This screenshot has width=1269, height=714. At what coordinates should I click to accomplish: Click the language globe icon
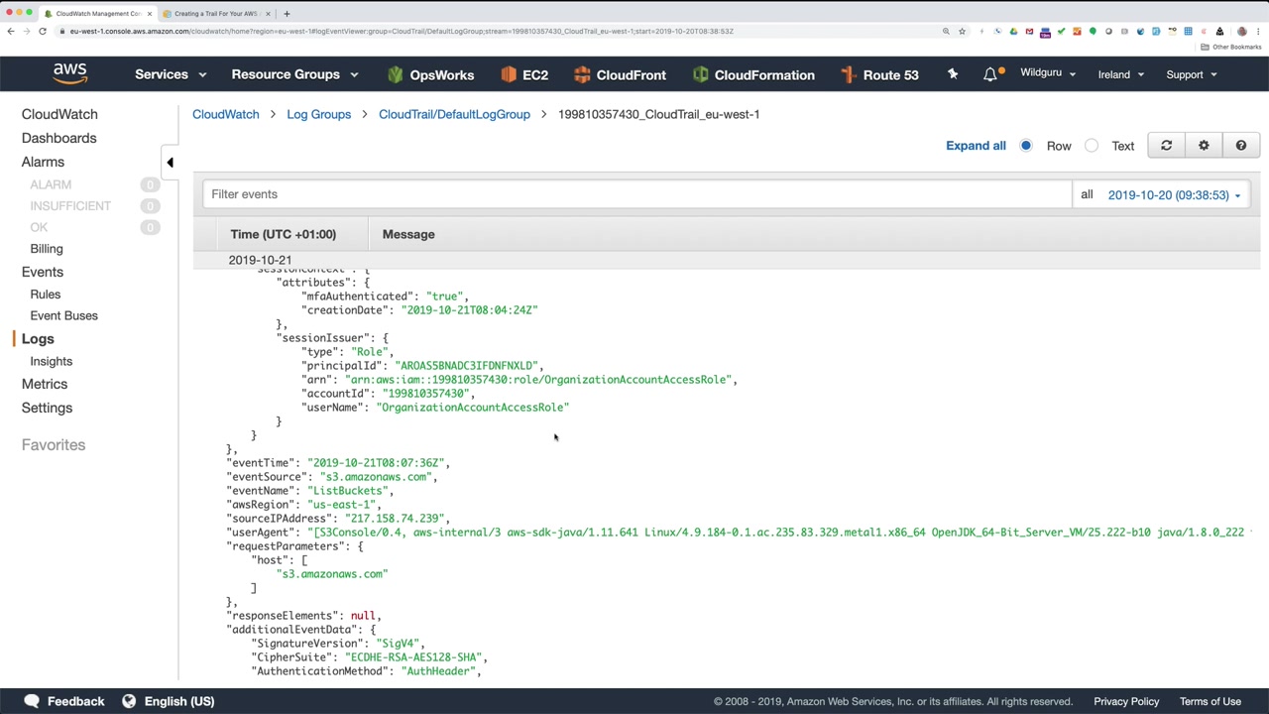click(x=129, y=701)
